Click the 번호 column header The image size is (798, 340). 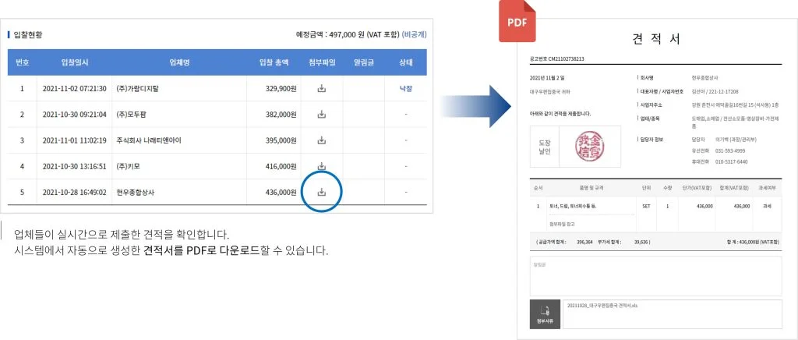point(22,62)
